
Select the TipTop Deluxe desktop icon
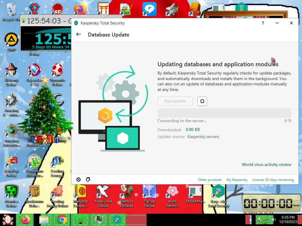pos(149,196)
